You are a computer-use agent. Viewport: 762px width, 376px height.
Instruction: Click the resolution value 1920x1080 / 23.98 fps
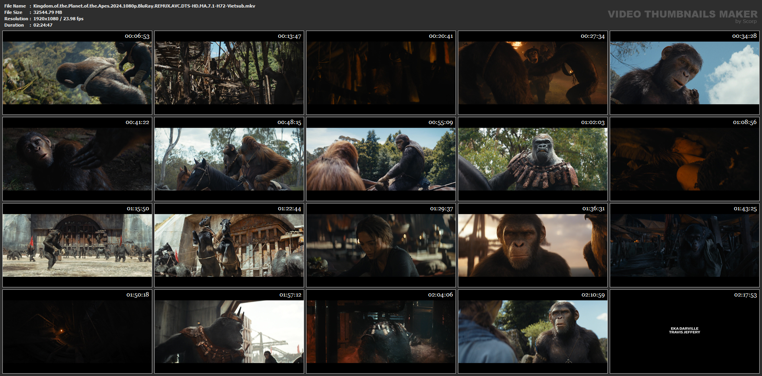[x=58, y=19]
